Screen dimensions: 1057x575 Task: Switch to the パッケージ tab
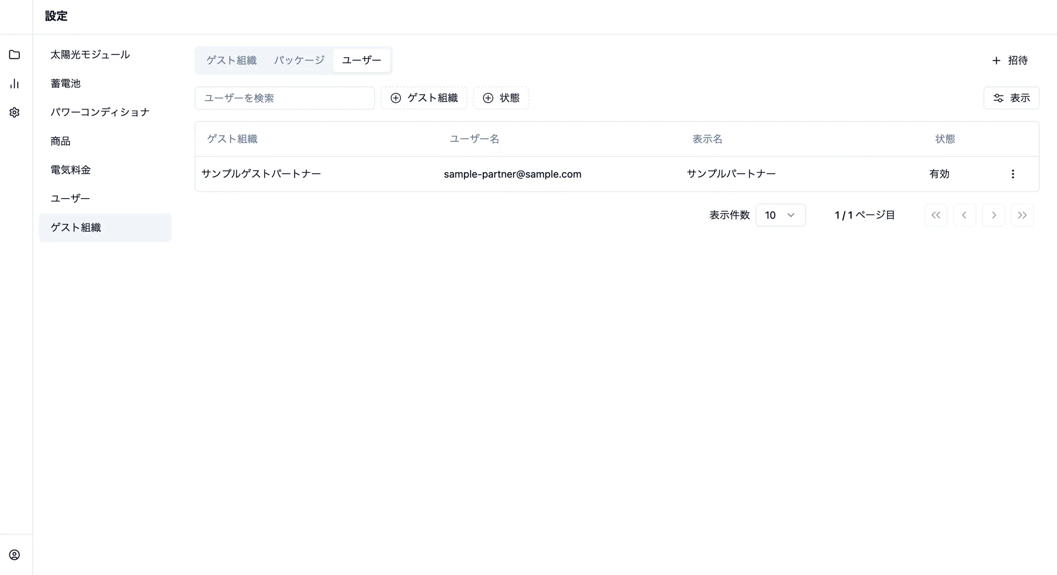tap(299, 60)
